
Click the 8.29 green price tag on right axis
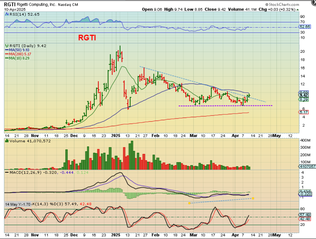304,99
